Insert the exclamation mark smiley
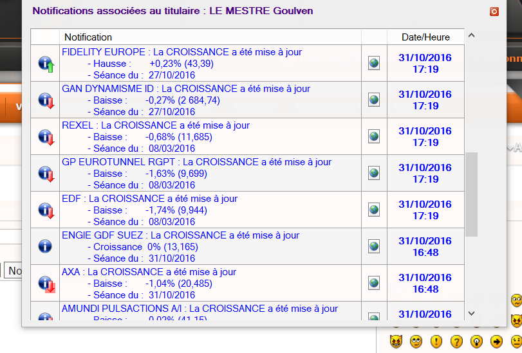 [x=436, y=341]
